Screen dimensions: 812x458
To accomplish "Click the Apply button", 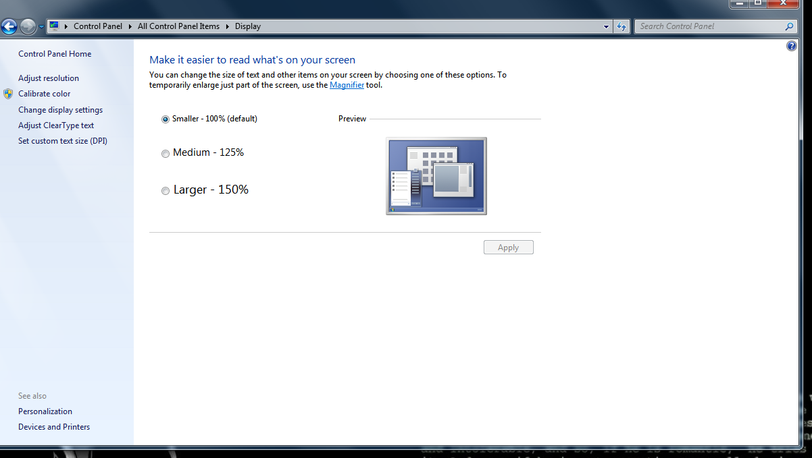I will 509,248.
